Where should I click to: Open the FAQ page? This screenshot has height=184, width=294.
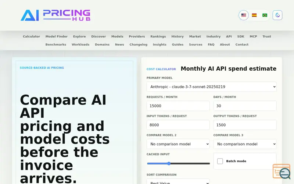tap(211, 45)
